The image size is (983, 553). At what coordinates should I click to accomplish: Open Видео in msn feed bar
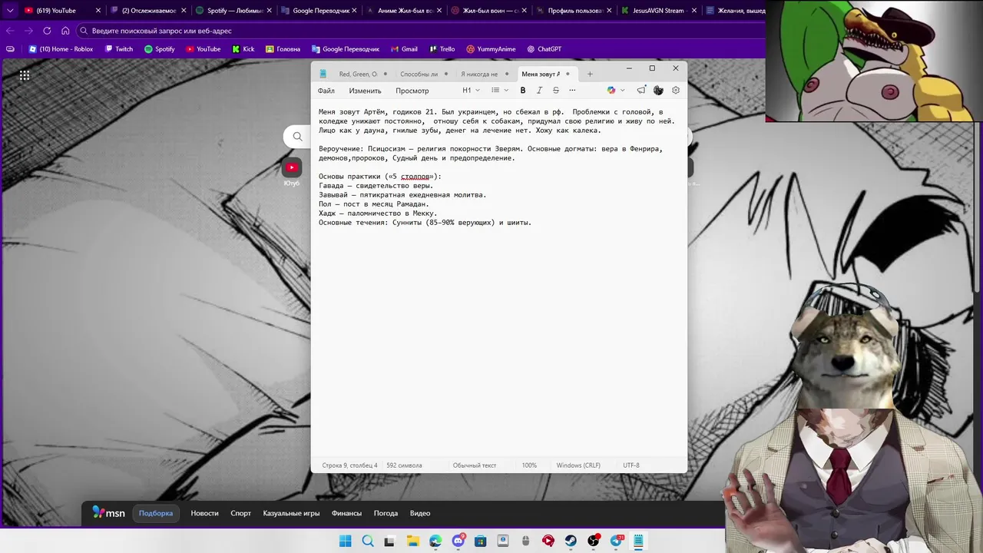[420, 513]
